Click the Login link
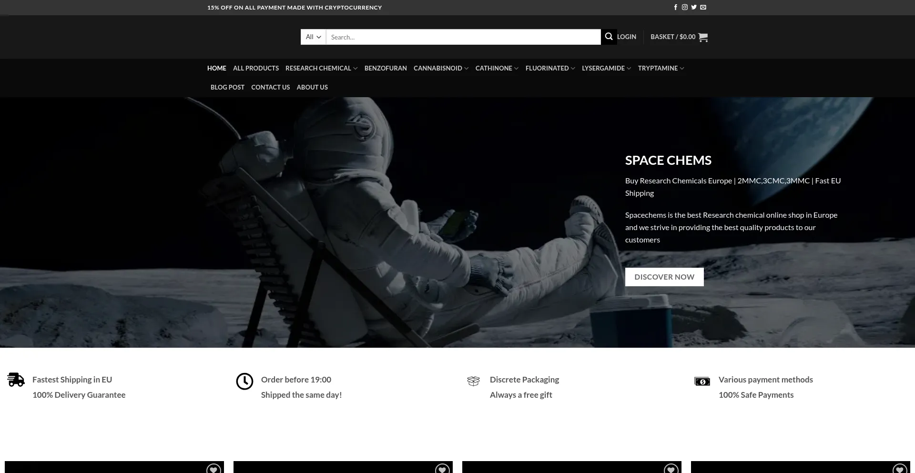Screen dimensions: 915x473 pyautogui.click(x=627, y=37)
